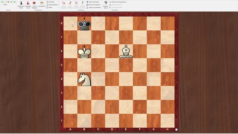Jump to start of game arrow

pos(3,2)
